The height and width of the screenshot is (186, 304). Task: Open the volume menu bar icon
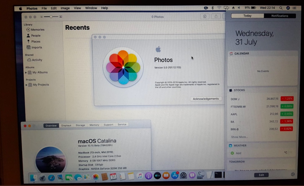coord(239,8)
